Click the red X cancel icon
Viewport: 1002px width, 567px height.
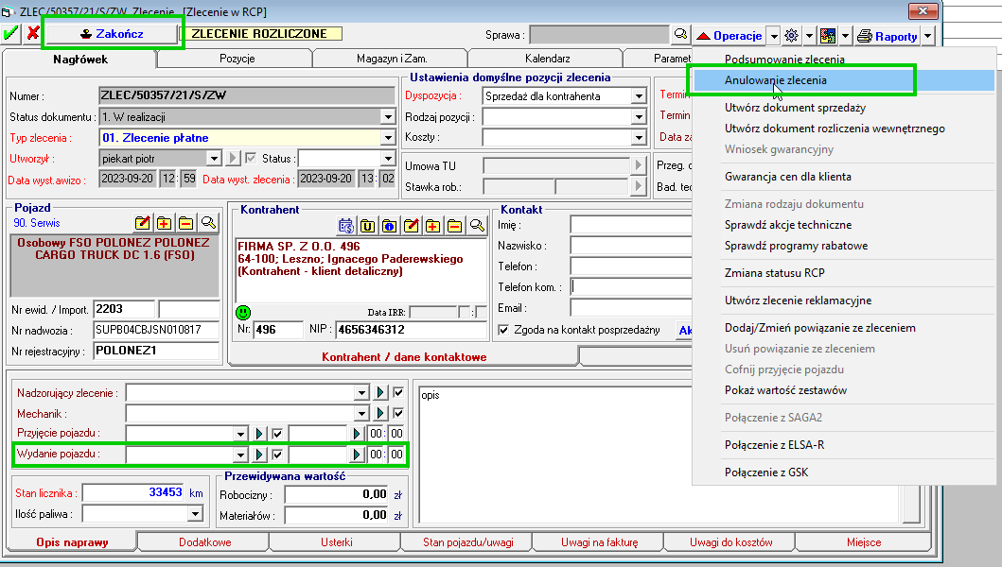(x=32, y=34)
